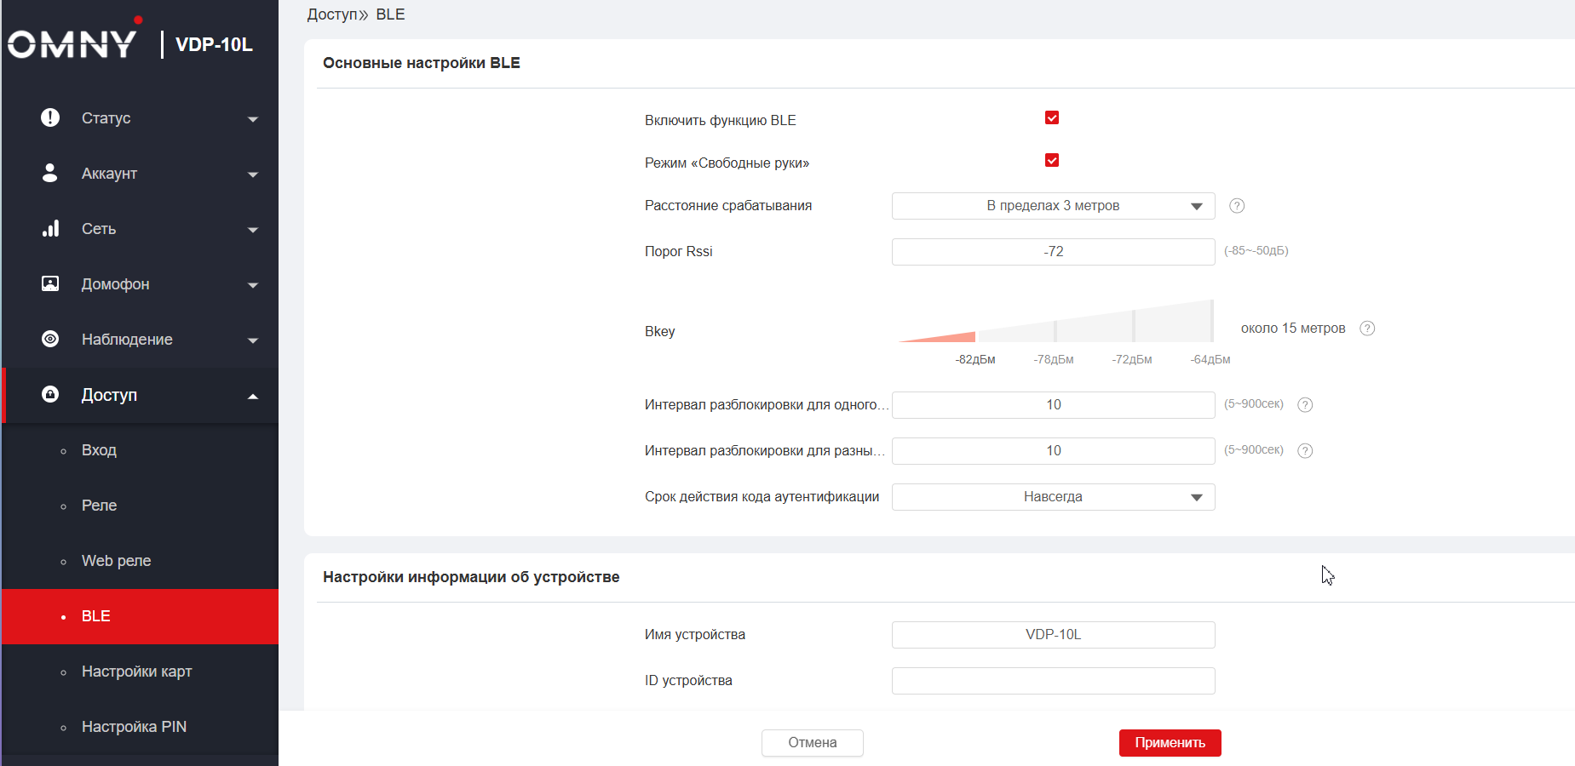The width and height of the screenshot is (1575, 766).
Task: Collapse the Доступ menu section arrow
Action: coord(253,396)
